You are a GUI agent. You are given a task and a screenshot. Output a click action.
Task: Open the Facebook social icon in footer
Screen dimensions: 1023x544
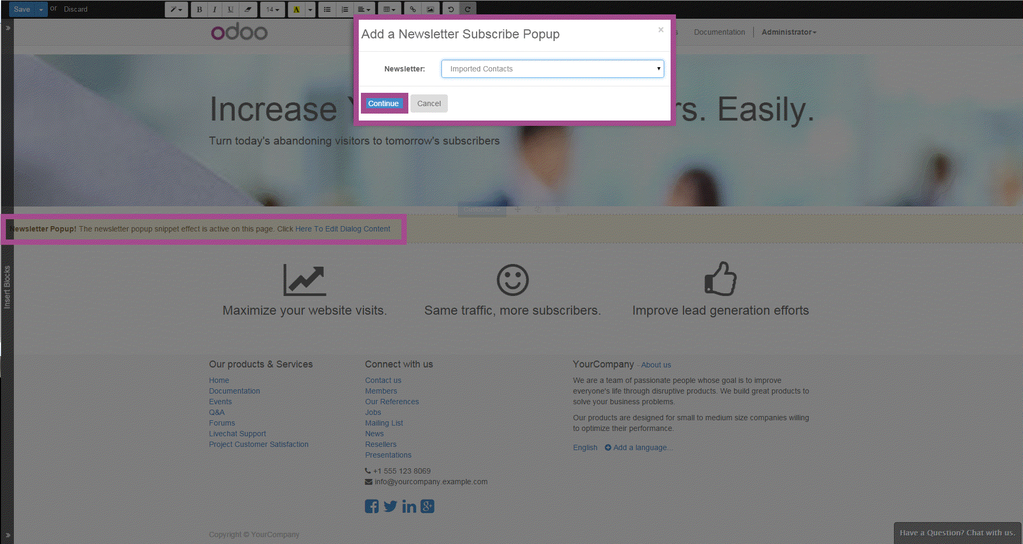(372, 506)
